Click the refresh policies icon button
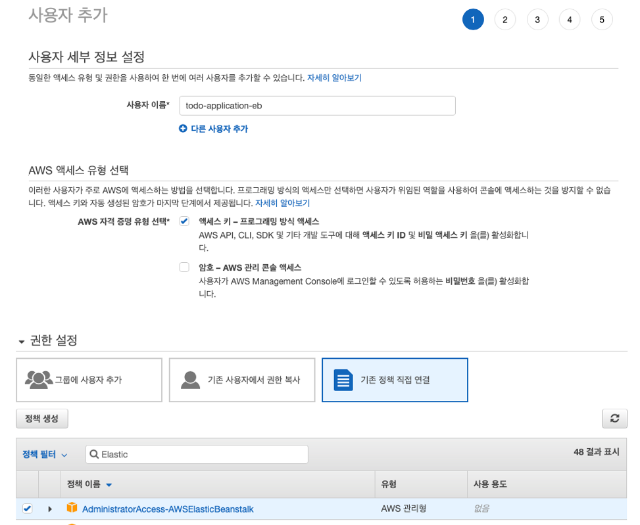640x525 pixels. pos(614,418)
